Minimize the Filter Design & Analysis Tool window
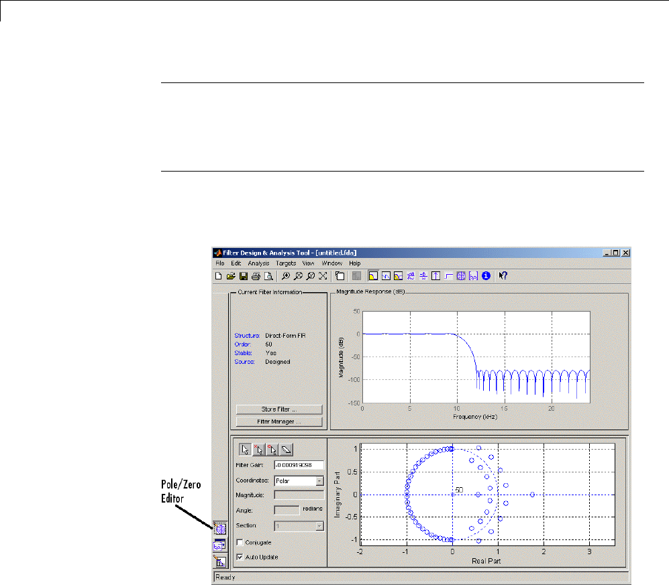This screenshot has height=585, width=669. 607,253
